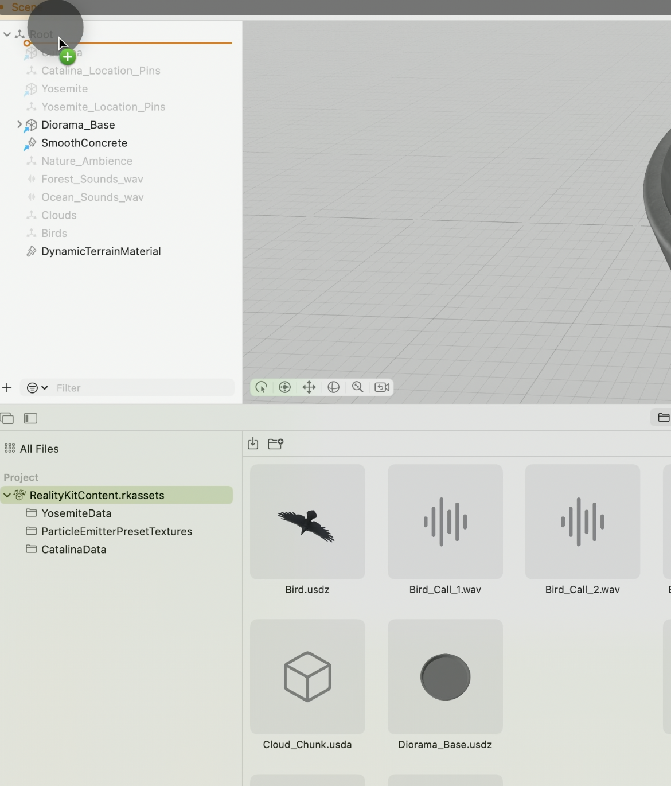Click the folder tab icon at the right edge
The image size is (671, 786).
click(664, 418)
